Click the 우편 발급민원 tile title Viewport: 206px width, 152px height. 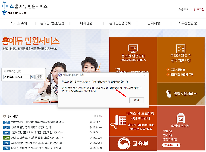tap(180, 126)
